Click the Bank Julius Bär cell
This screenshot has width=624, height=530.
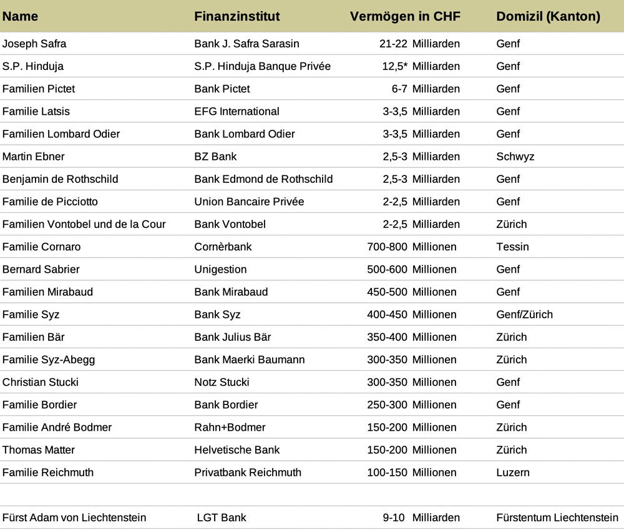tap(232, 337)
